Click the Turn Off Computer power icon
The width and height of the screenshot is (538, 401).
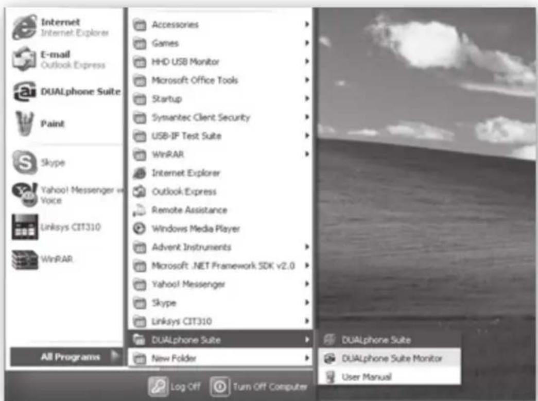220,387
